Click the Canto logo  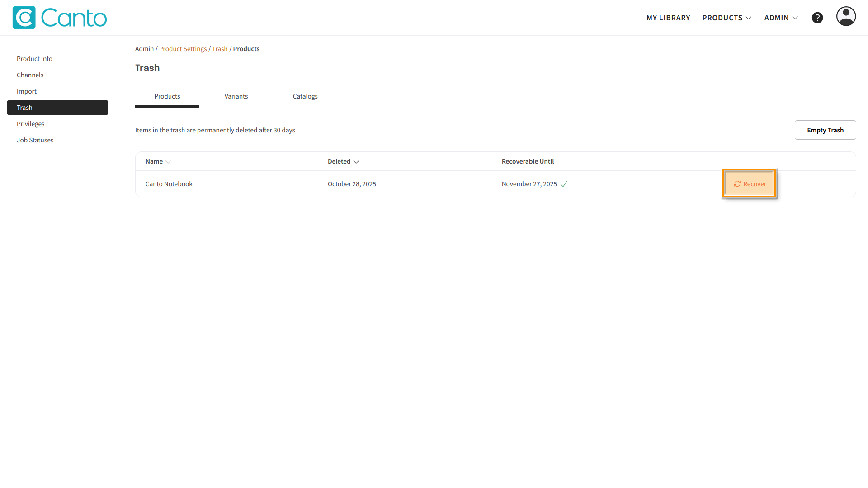(60, 18)
